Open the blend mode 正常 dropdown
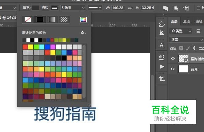 click(x=186, y=40)
